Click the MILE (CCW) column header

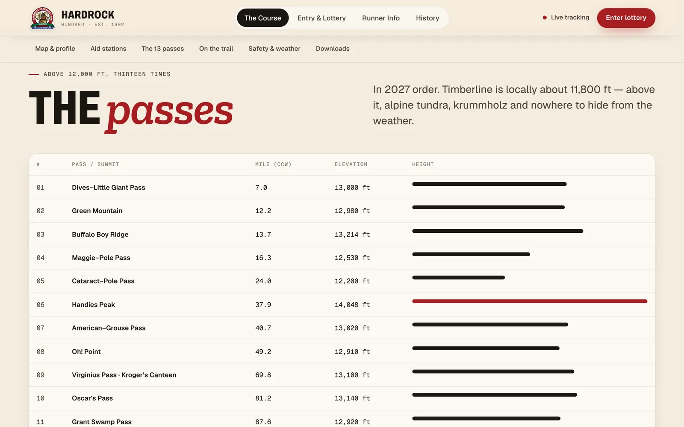point(273,164)
